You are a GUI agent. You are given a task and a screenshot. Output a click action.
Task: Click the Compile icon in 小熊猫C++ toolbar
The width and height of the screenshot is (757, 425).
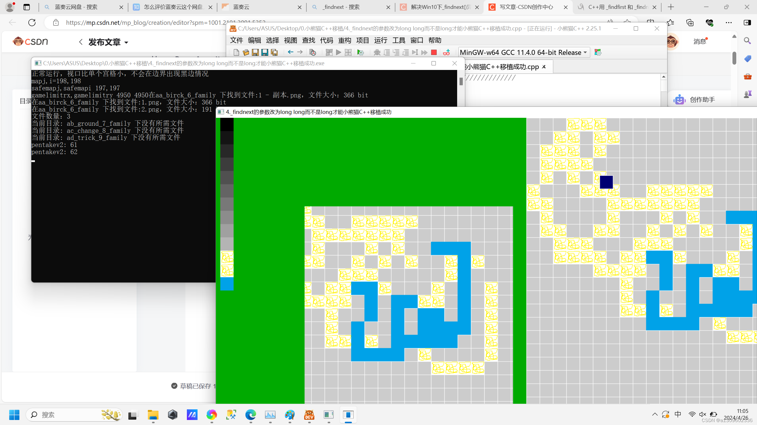pyautogui.click(x=329, y=53)
